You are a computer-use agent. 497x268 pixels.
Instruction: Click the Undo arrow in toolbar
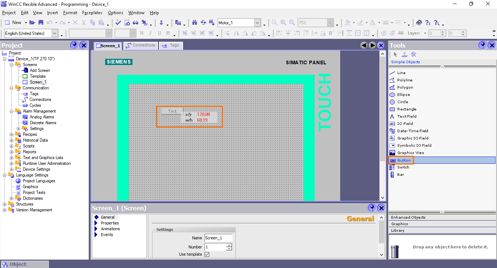click(49, 23)
